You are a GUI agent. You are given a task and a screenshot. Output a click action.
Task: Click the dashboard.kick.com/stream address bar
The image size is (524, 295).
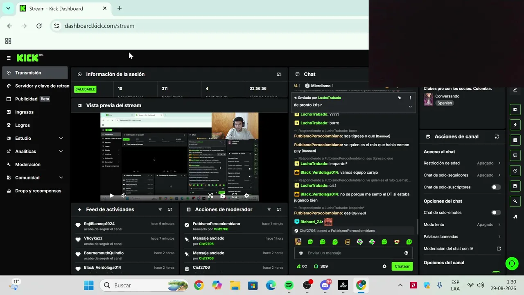pyautogui.click(x=209, y=26)
